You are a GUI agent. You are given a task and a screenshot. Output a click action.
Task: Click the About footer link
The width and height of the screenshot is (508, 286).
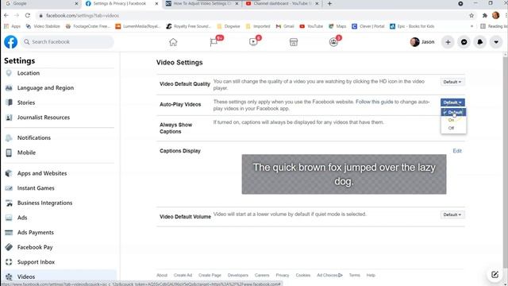pyautogui.click(x=162, y=275)
